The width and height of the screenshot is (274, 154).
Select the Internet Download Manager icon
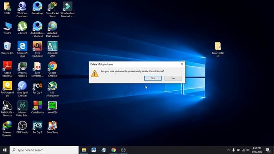tap(7, 129)
